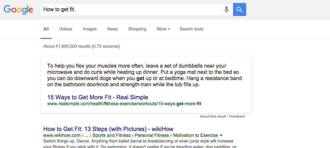Click in the search box with query text
The width and height of the screenshot is (330, 148).
click(131, 9)
